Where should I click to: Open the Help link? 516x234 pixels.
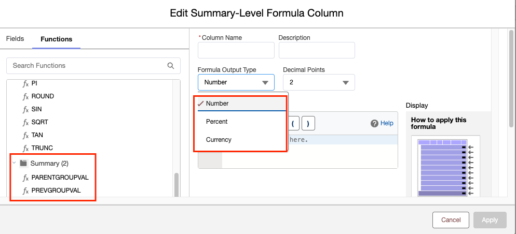(x=387, y=123)
